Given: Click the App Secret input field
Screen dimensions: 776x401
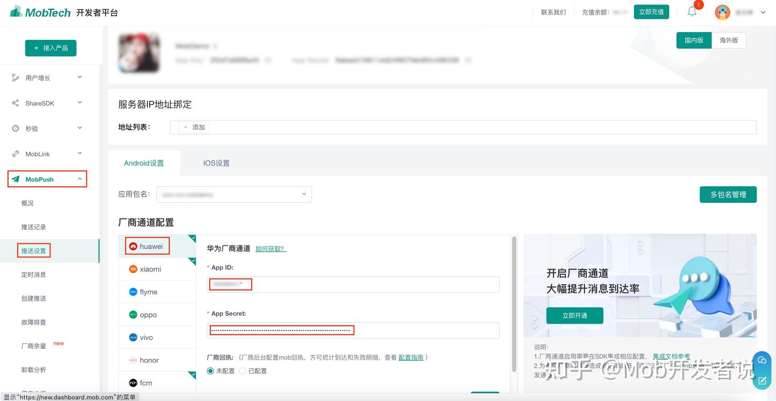Looking at the screenshot, I should click(x=353, y=330).
